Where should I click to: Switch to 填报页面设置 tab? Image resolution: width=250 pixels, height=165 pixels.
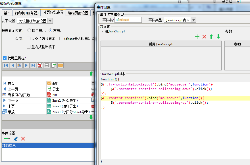(x=78, y=13)
